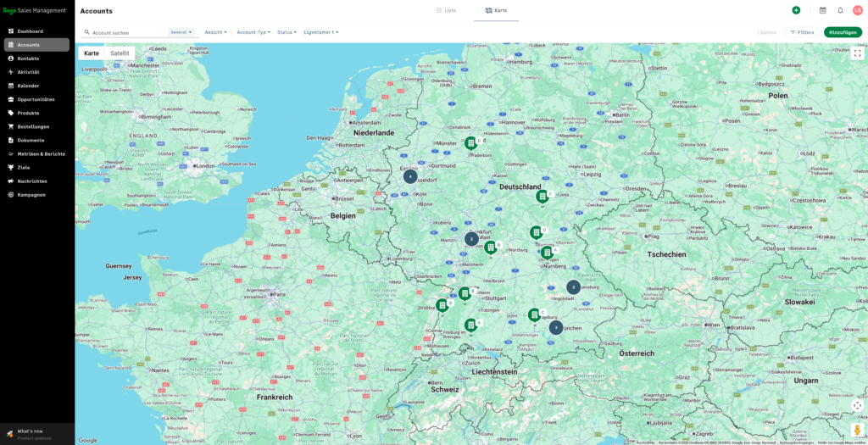Switch map to Karte view
Screen dimensions: 868x445
(92, 53)
